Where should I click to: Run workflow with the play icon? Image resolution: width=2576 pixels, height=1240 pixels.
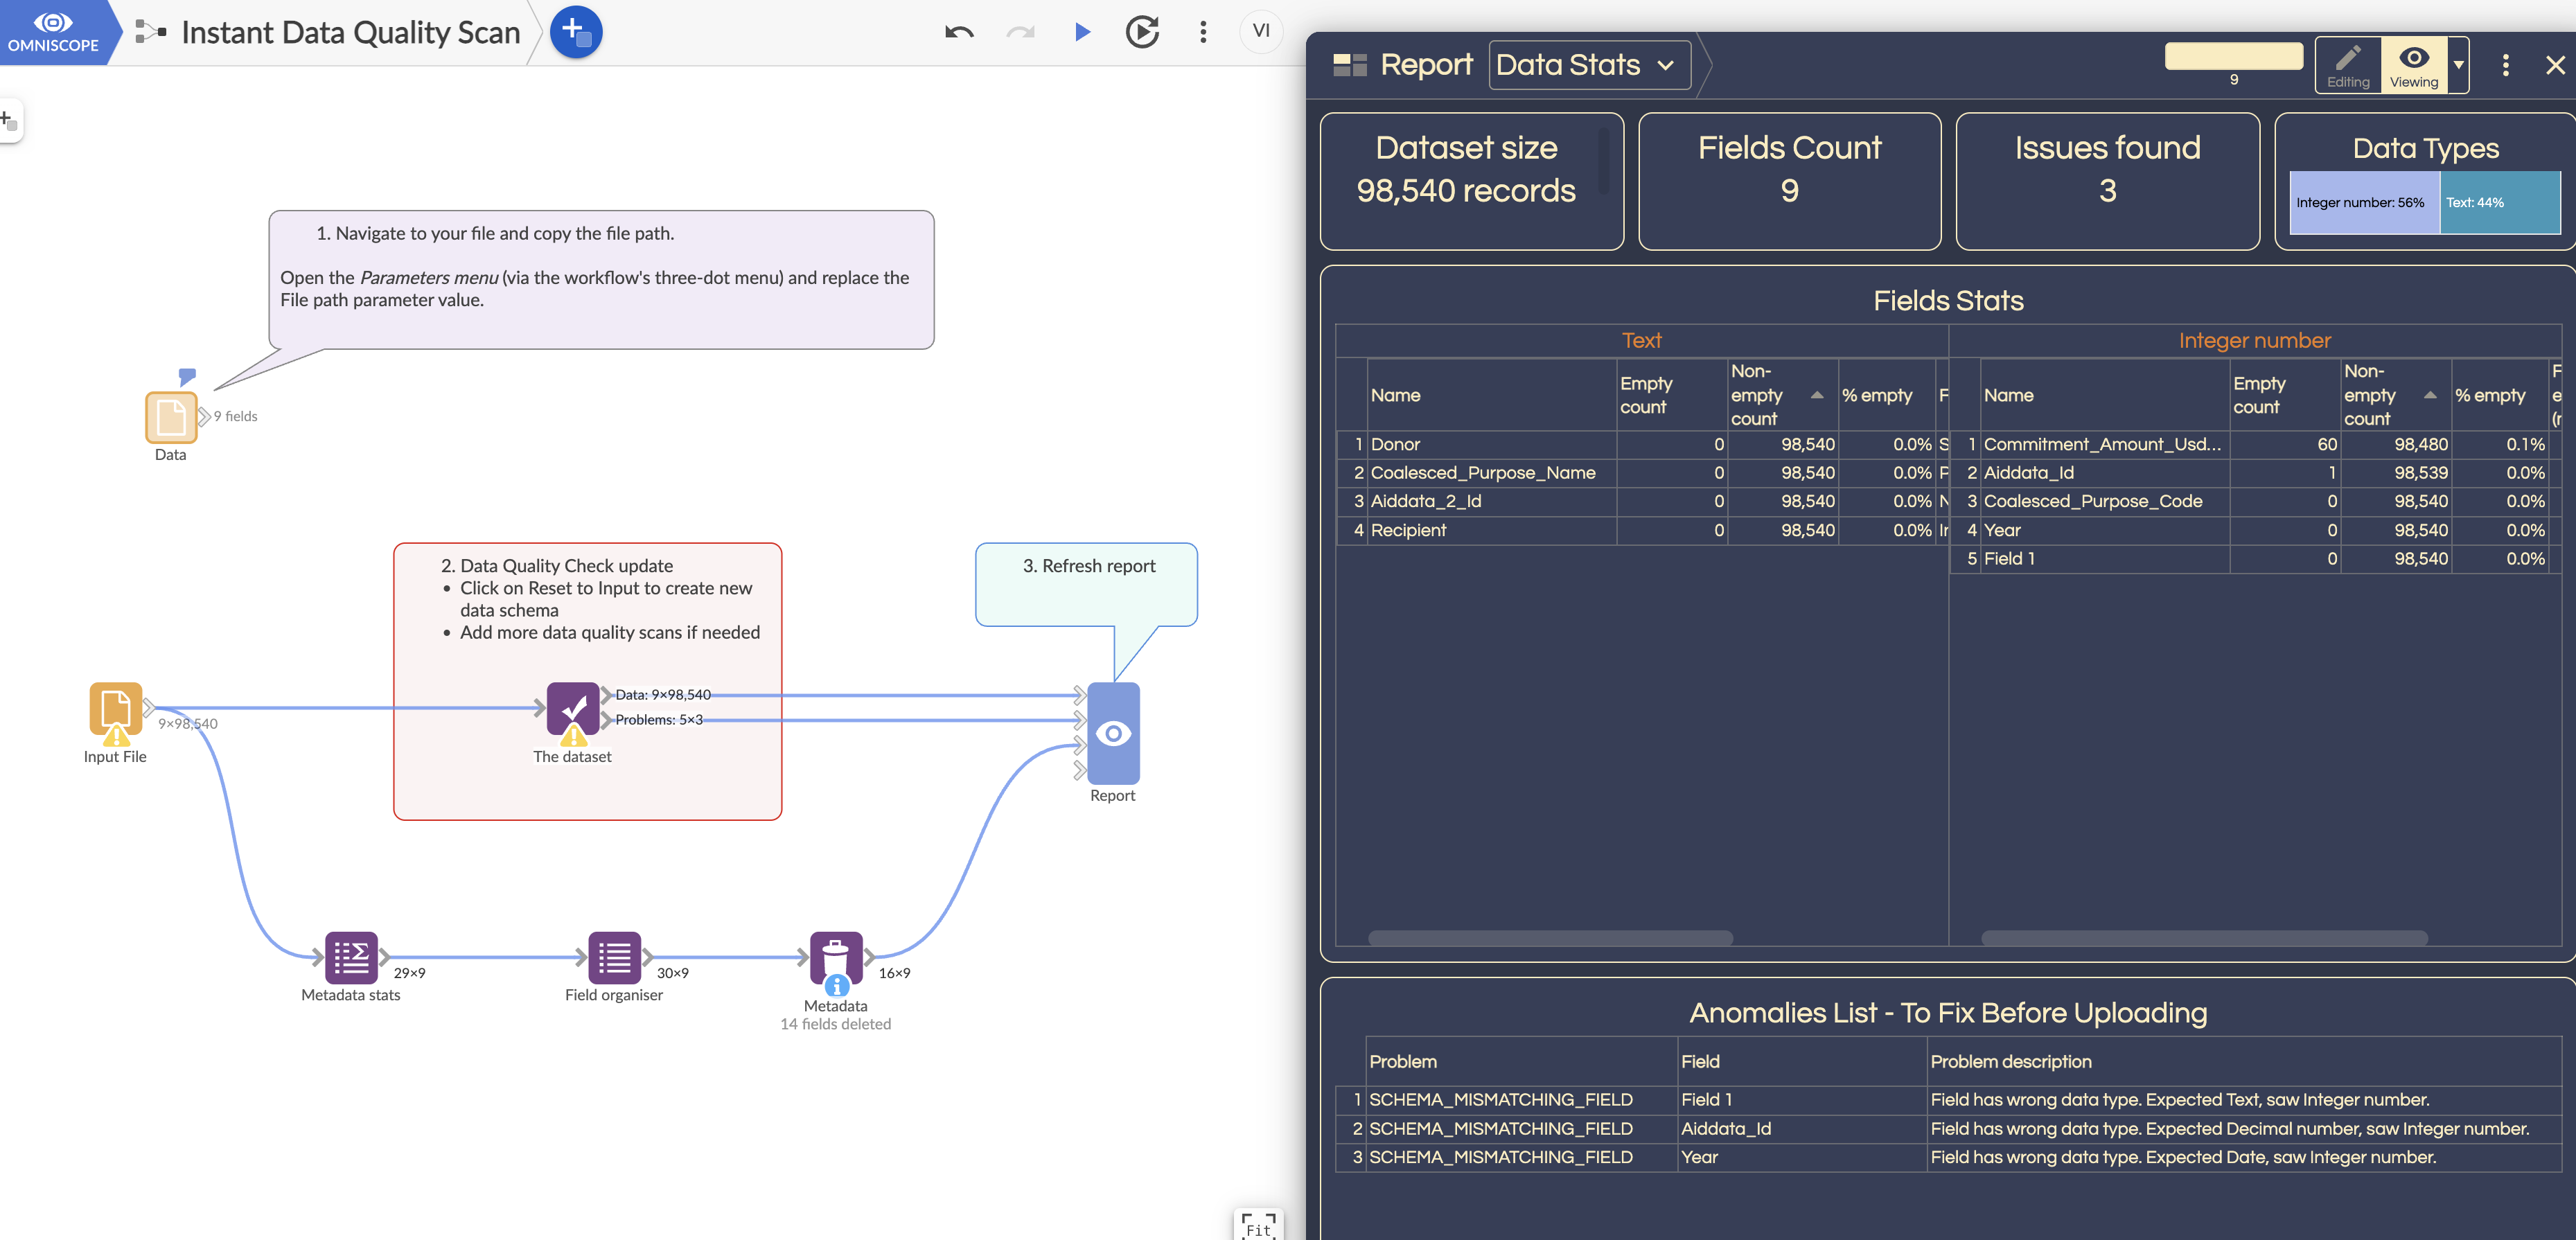pyautogui.click(x=1082, y=32)
